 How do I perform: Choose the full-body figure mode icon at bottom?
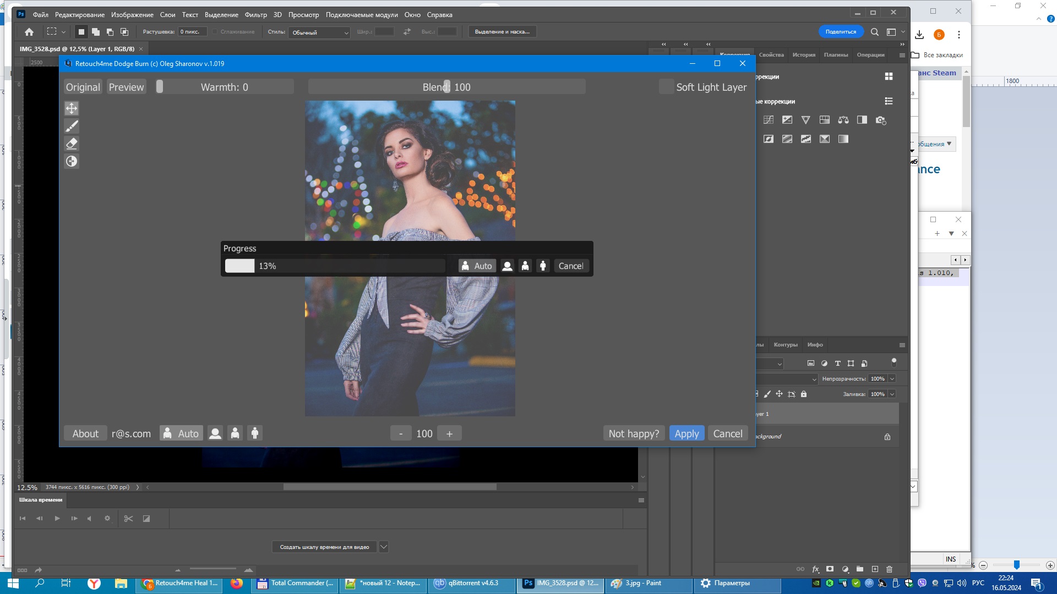click(x=255, y=433)
